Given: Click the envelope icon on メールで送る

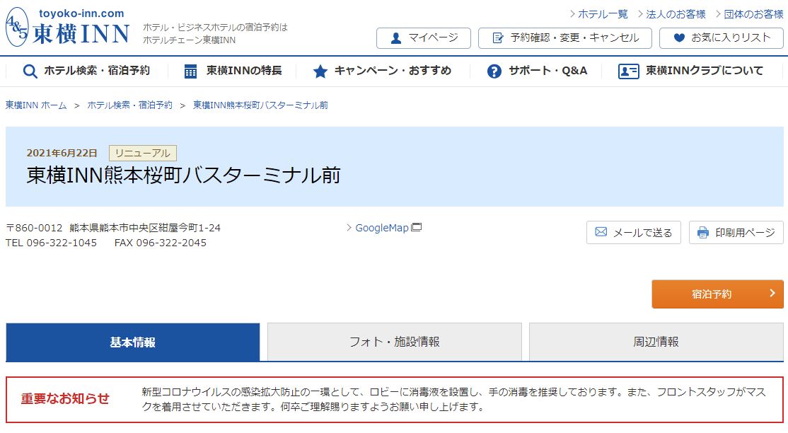Looking at the screenshot, I should click(x=601, y=232).
